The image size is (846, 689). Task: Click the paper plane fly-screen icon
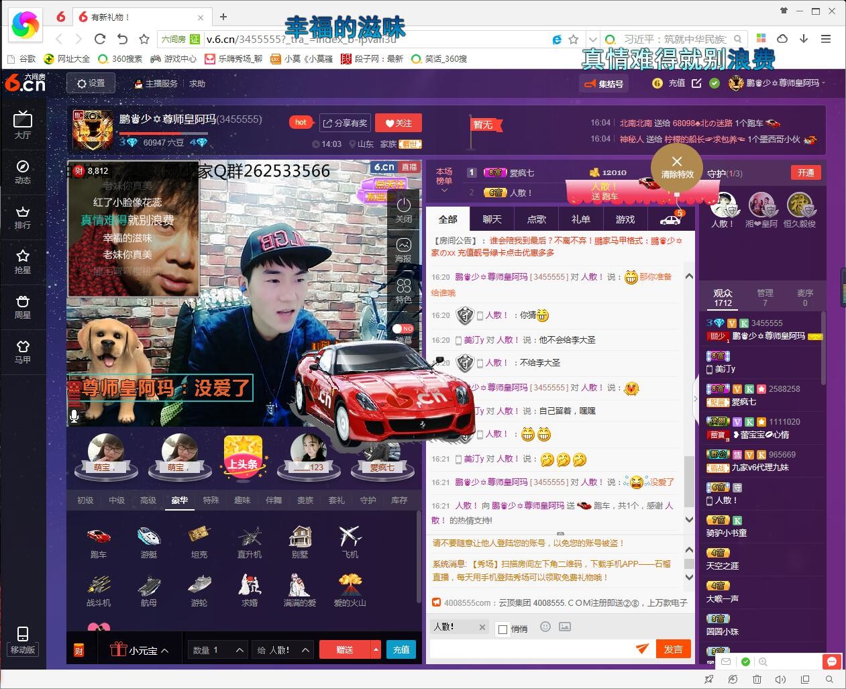coord(642,649)
